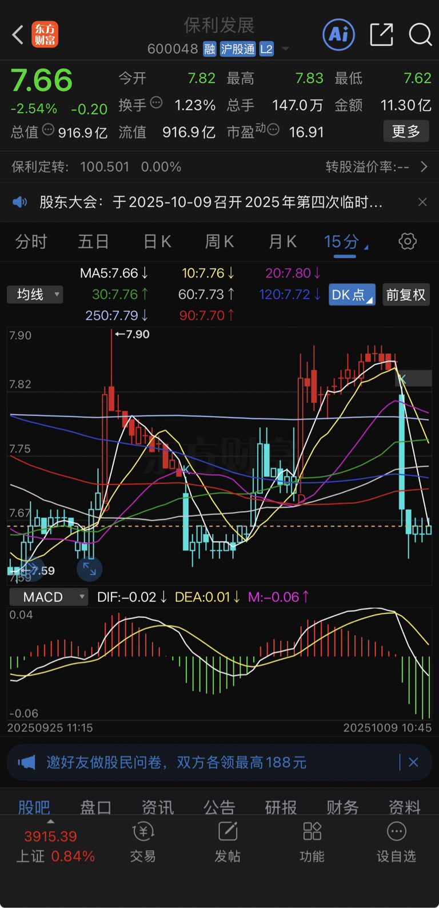The height and width of the screenshot is (908, 439).
Task: Tap the DEA:0.01 readout
Action: (207, 597)
